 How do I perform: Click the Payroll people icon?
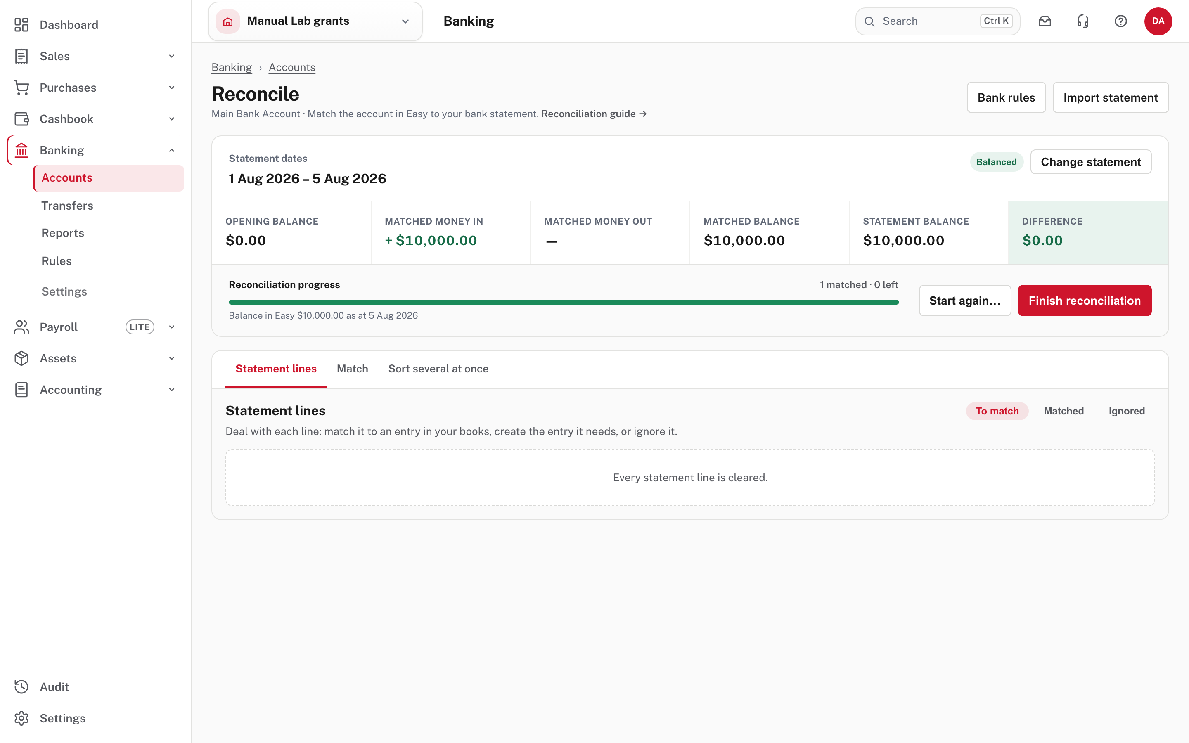pos(21,327)
